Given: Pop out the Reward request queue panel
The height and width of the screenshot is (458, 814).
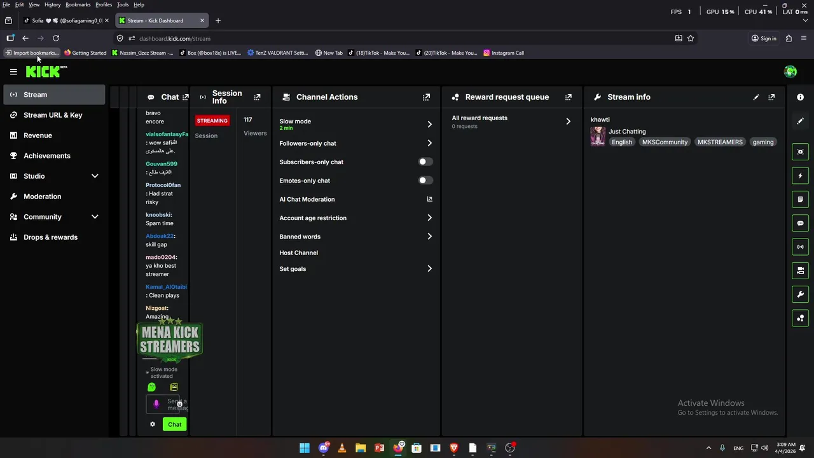Looking at the screenshot, I should (569, 97).
